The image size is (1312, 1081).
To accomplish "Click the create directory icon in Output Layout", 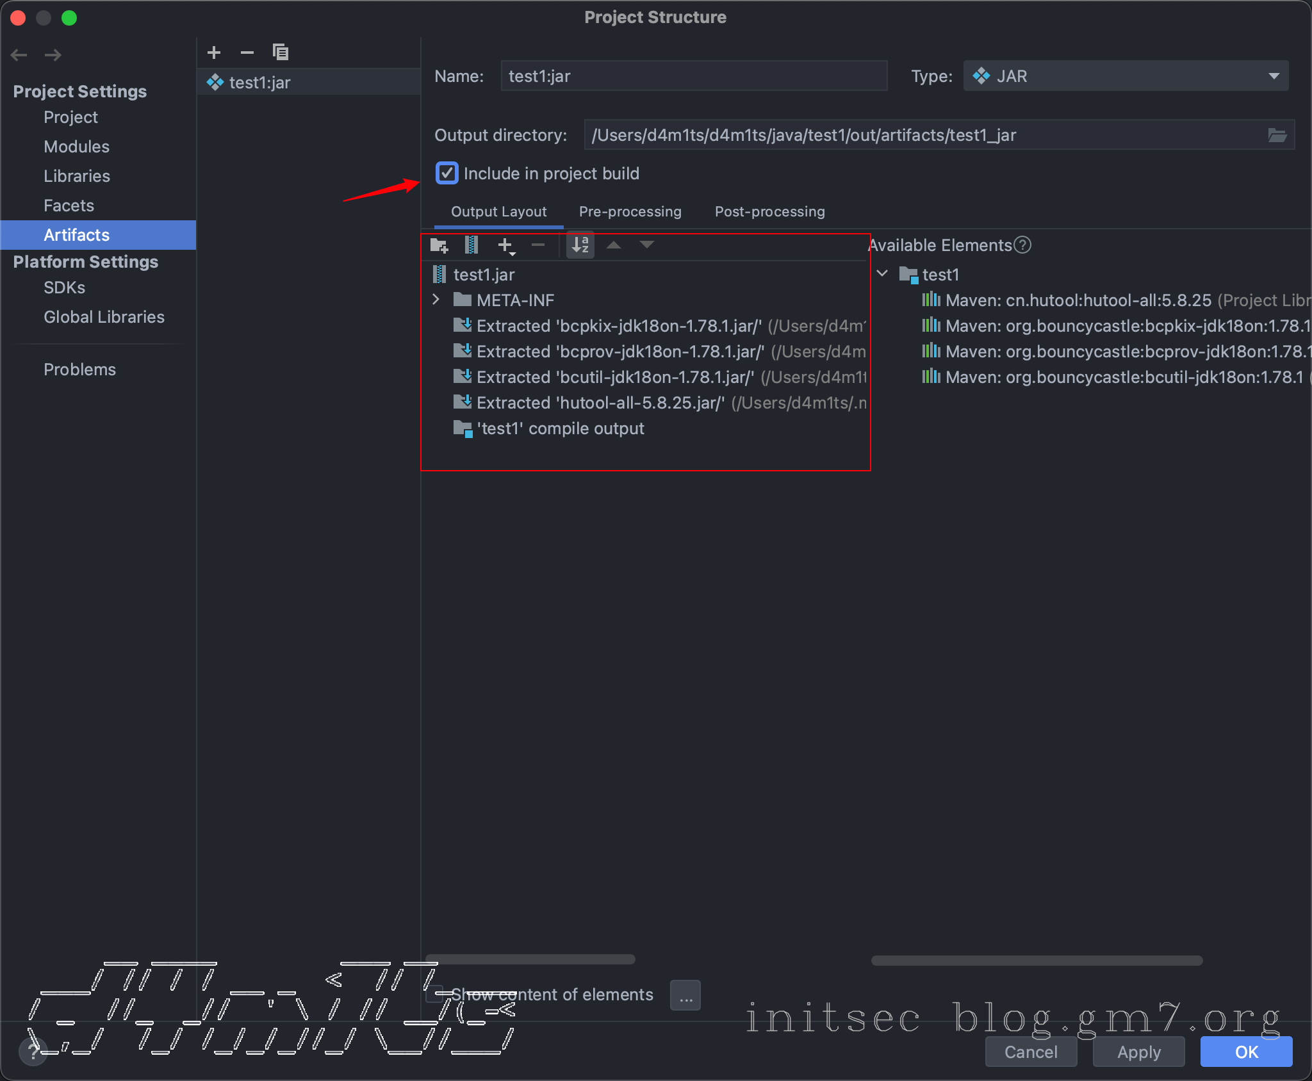I will (439, 245).
